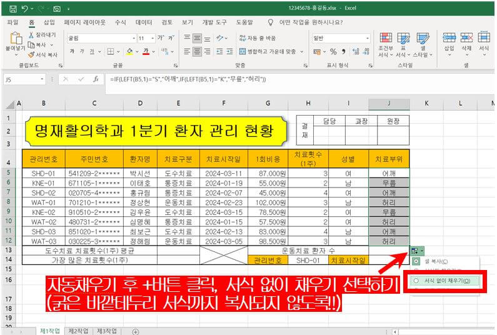The height and width of the screenshot is (335, 497).
Task: Toggle 자동 줄 바꿈 wrap text
Action: (x=258, y=38)
